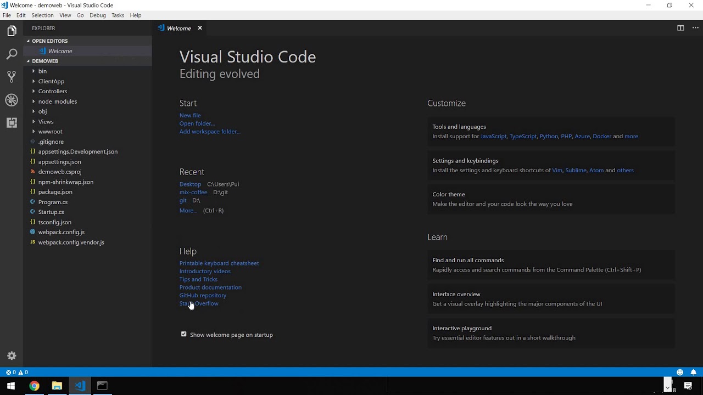Open GitHub repository link
The width and height of the screenshot is (703, 395).
pos(203,295)
